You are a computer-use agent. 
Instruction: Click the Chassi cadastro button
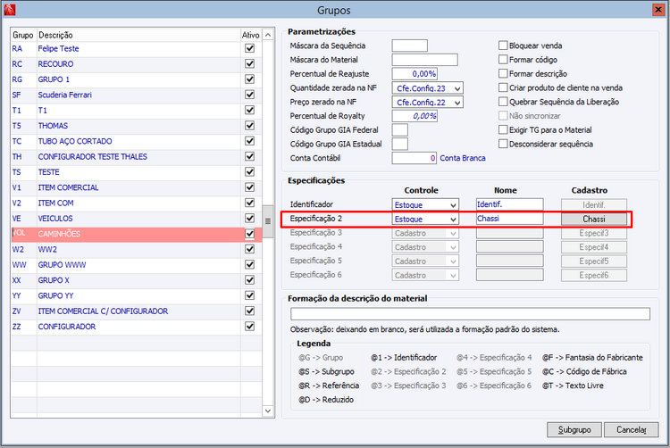pos(594,219)
